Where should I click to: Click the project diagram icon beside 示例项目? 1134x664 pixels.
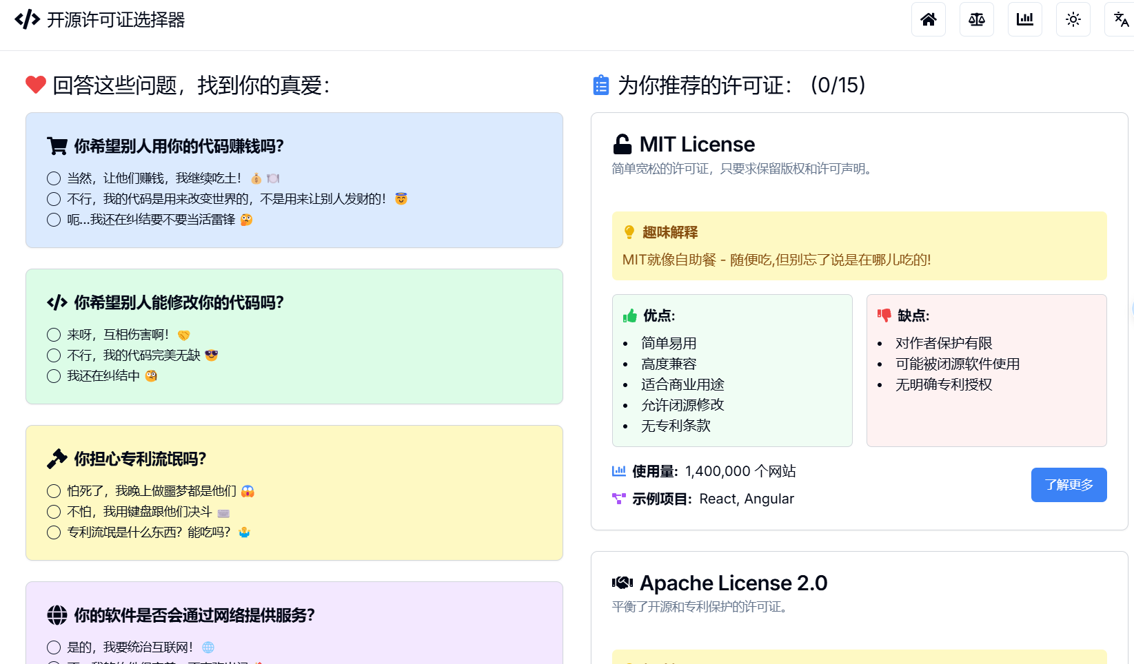coord(619,499)
